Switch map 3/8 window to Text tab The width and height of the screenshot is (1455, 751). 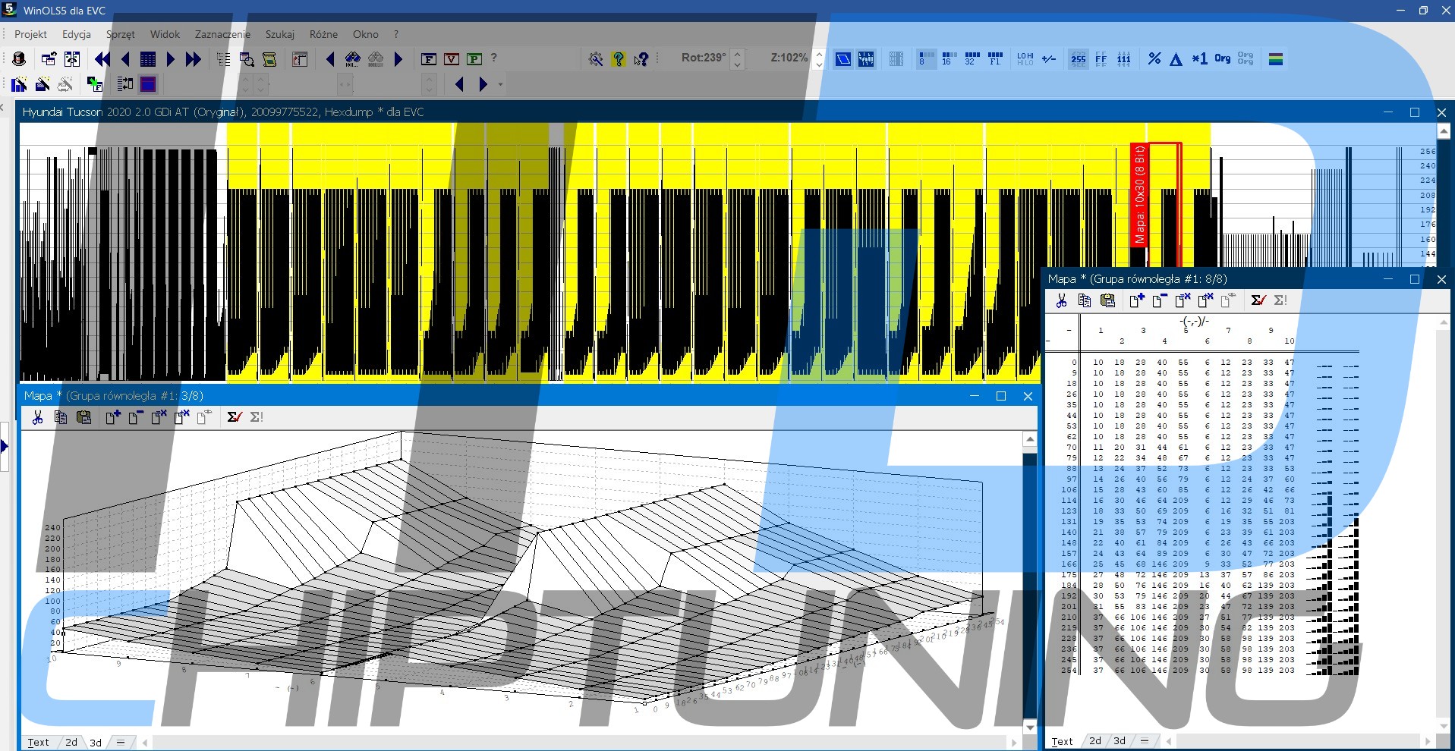(38, 743)
